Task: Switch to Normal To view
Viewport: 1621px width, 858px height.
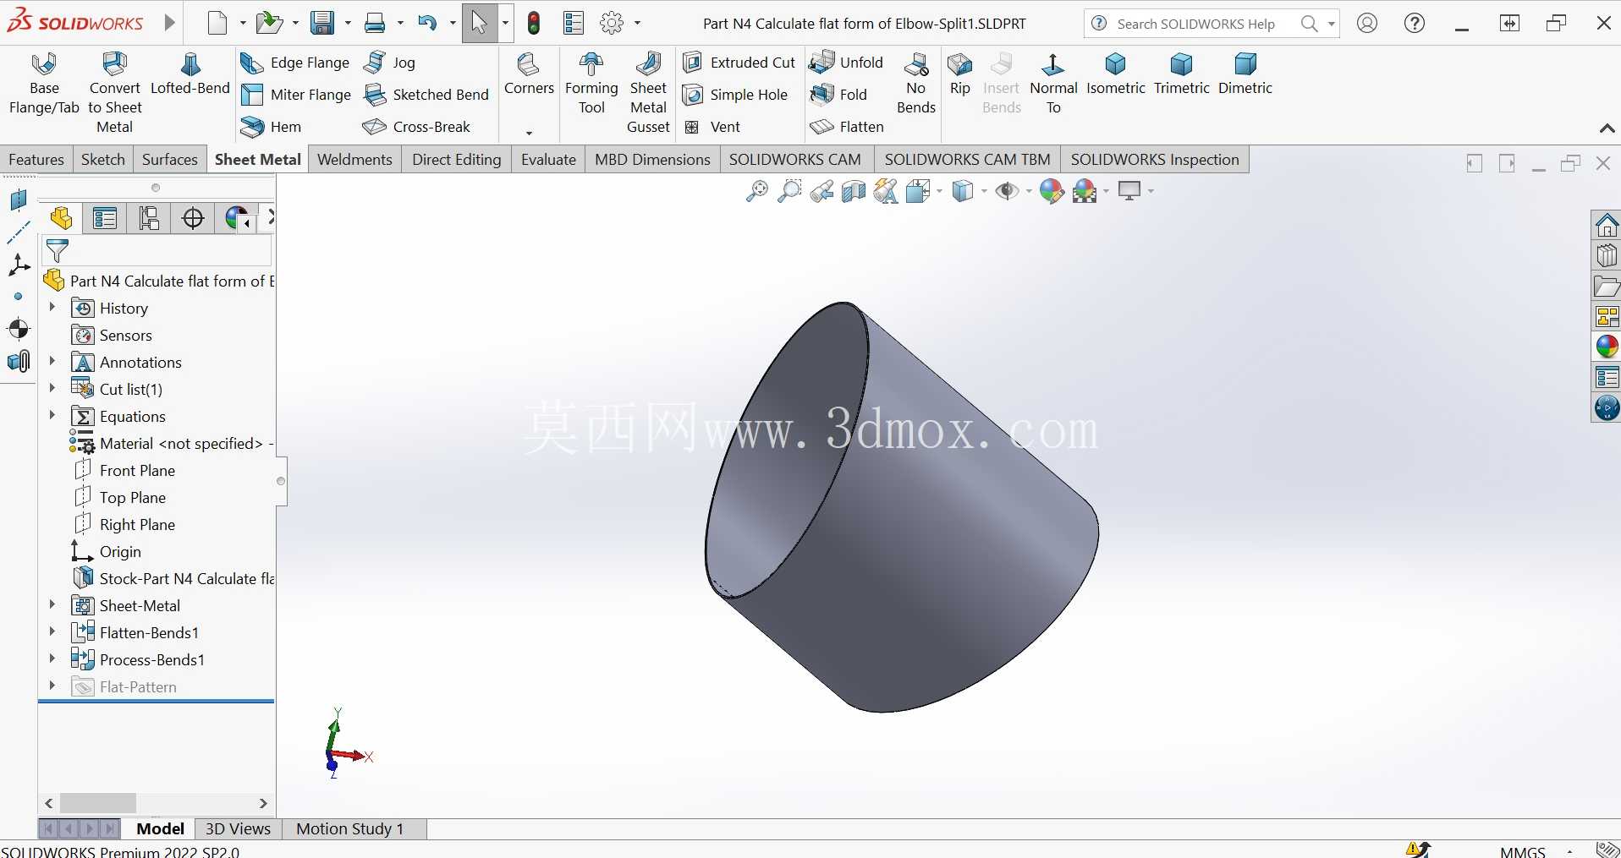Action: (x=1053, y=84)
